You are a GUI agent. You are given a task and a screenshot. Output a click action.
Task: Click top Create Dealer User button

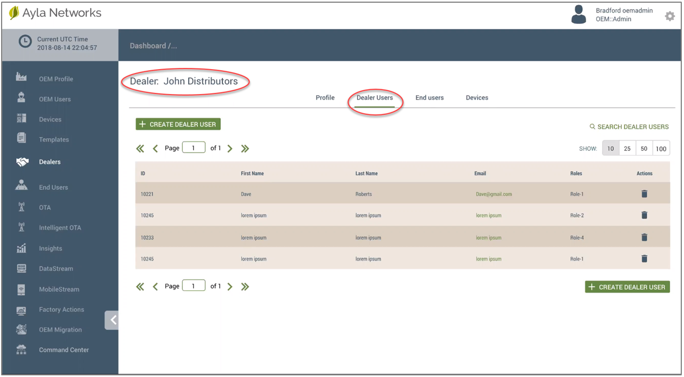[178, 124]
